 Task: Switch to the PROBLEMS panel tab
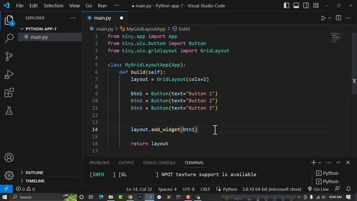(99, 162)
